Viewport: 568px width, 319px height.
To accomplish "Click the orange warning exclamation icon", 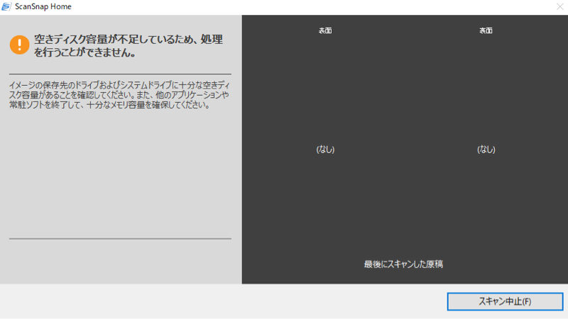I will point(20,45).
